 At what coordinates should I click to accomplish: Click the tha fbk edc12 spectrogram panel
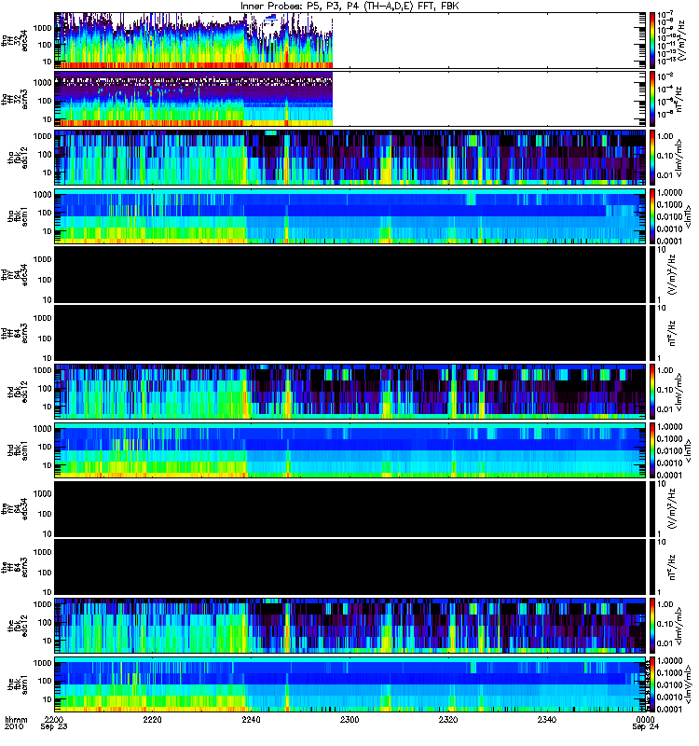(350, 158)
